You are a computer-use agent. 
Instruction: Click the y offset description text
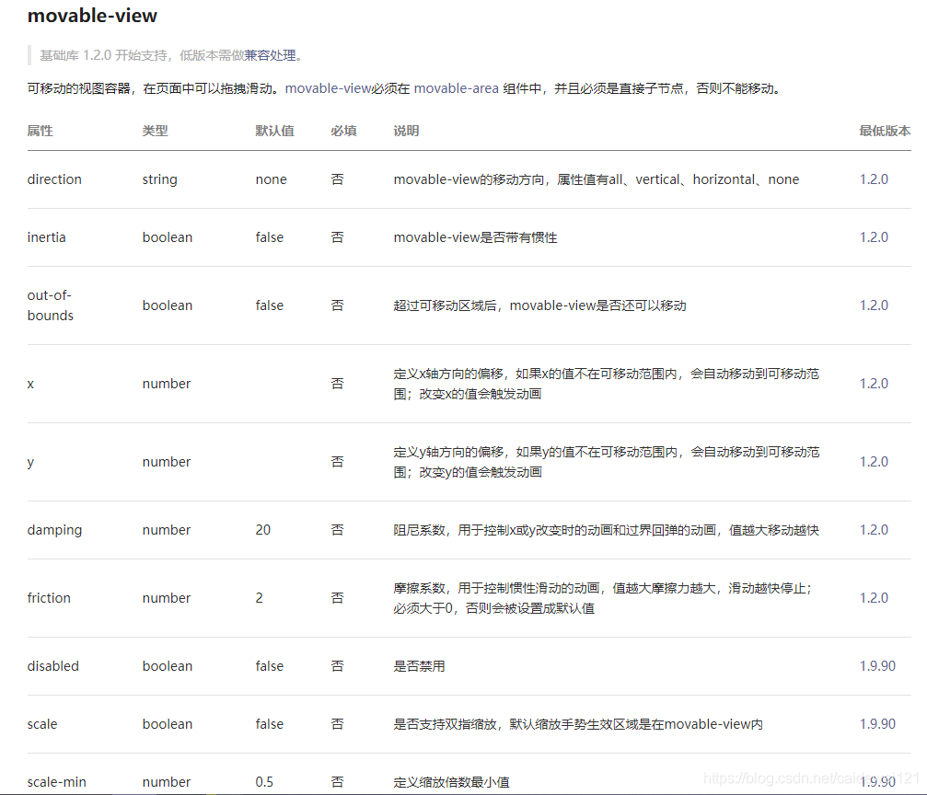click(607, 462)
